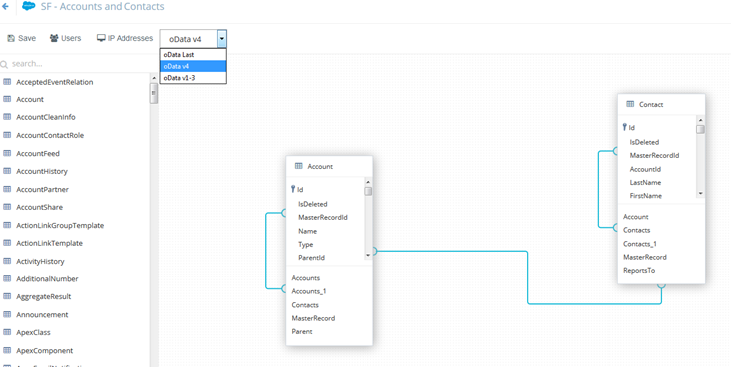Select ReportsTo navigation property
Screen dimensions: 731x367
tap(639, 270)
